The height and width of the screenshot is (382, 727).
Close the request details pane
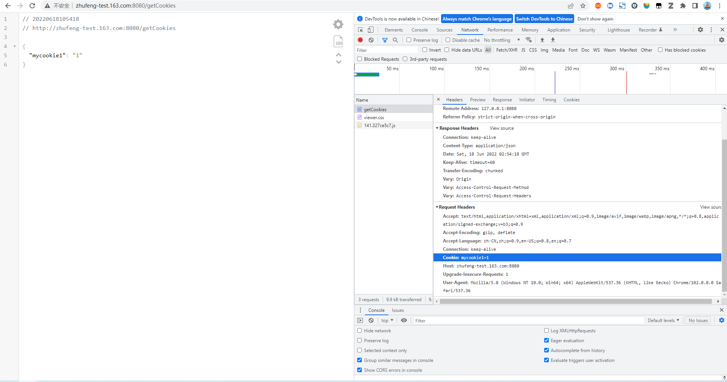pos(438,99)
